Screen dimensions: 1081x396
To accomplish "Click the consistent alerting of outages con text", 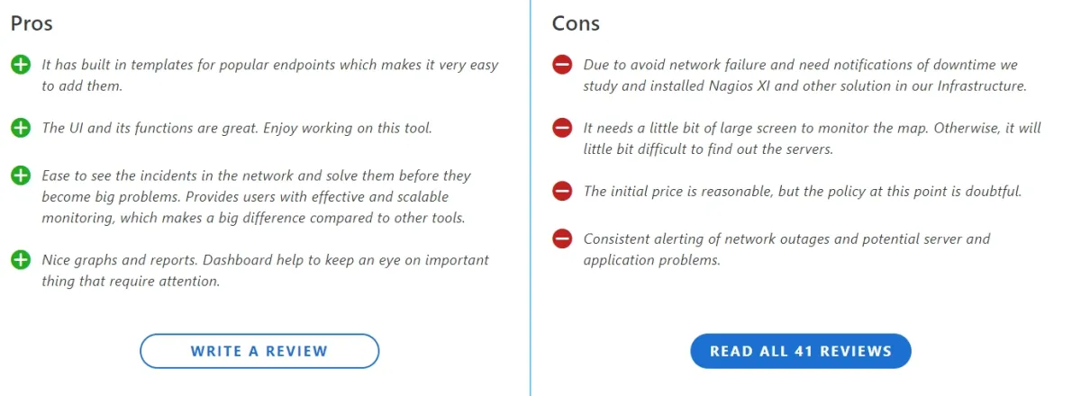I will tap(786, 249).
